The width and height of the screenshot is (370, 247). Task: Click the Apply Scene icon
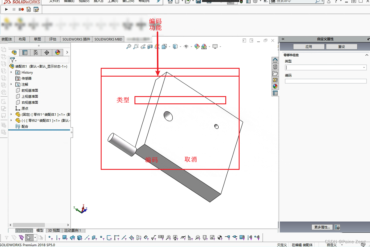tap(204, 46)
